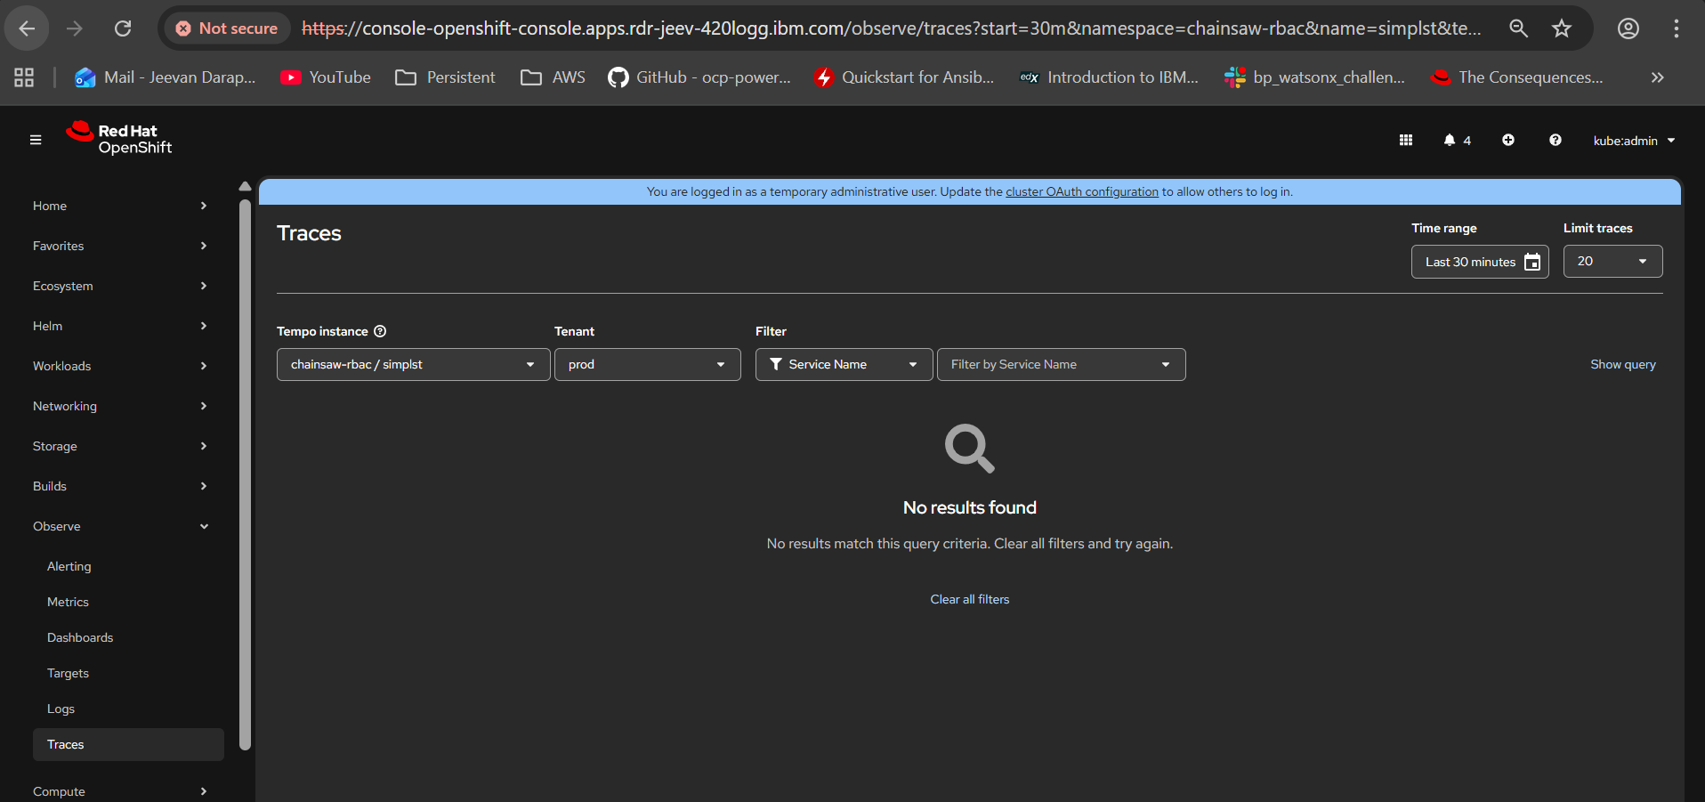This screenshot has width=1705, height=802.
Task: Toggle the hamburger navigation menu
Action: [x=36, y=140]
